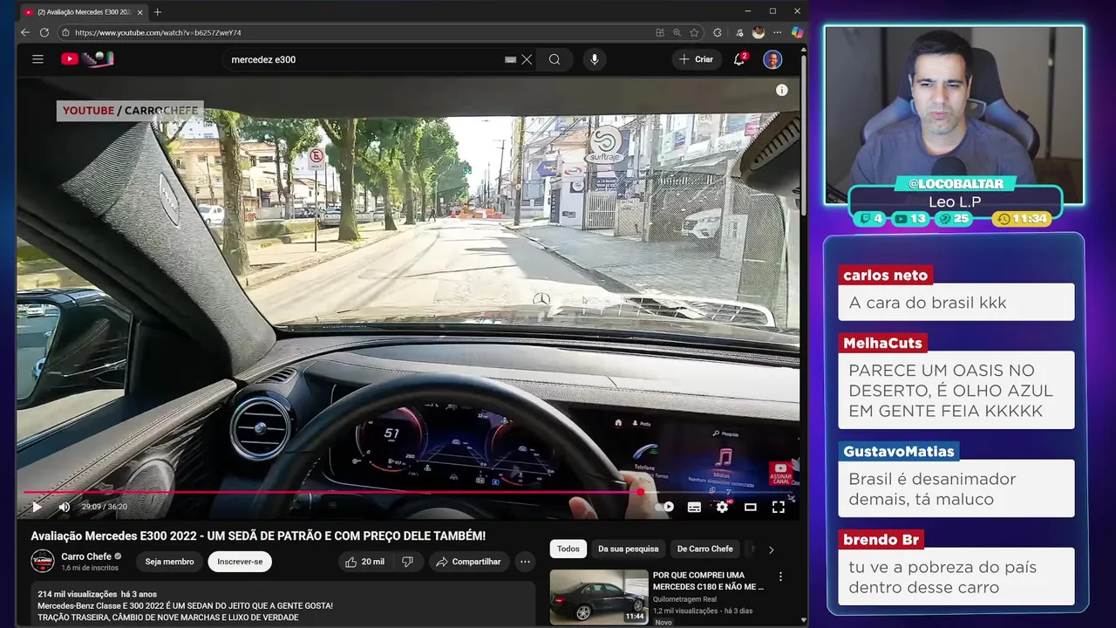Open YouTube notifications bell
The height and width of the screenshot is (628, 1116).
[x=739, y=59]
